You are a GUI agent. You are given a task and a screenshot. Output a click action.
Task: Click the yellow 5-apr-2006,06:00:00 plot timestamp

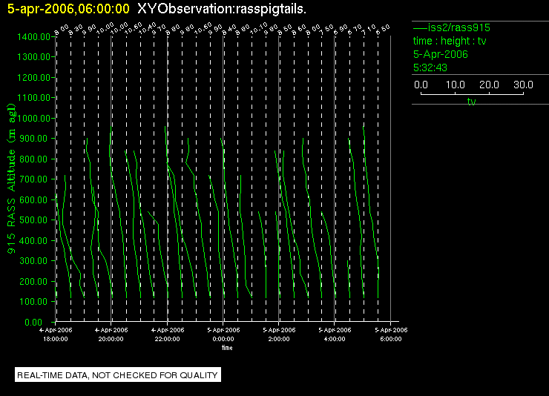coord(68,9)
